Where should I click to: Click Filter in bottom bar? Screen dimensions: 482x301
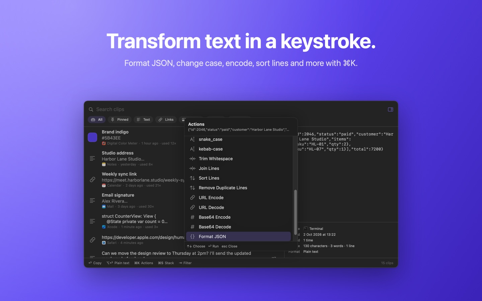tap(185, 263)
